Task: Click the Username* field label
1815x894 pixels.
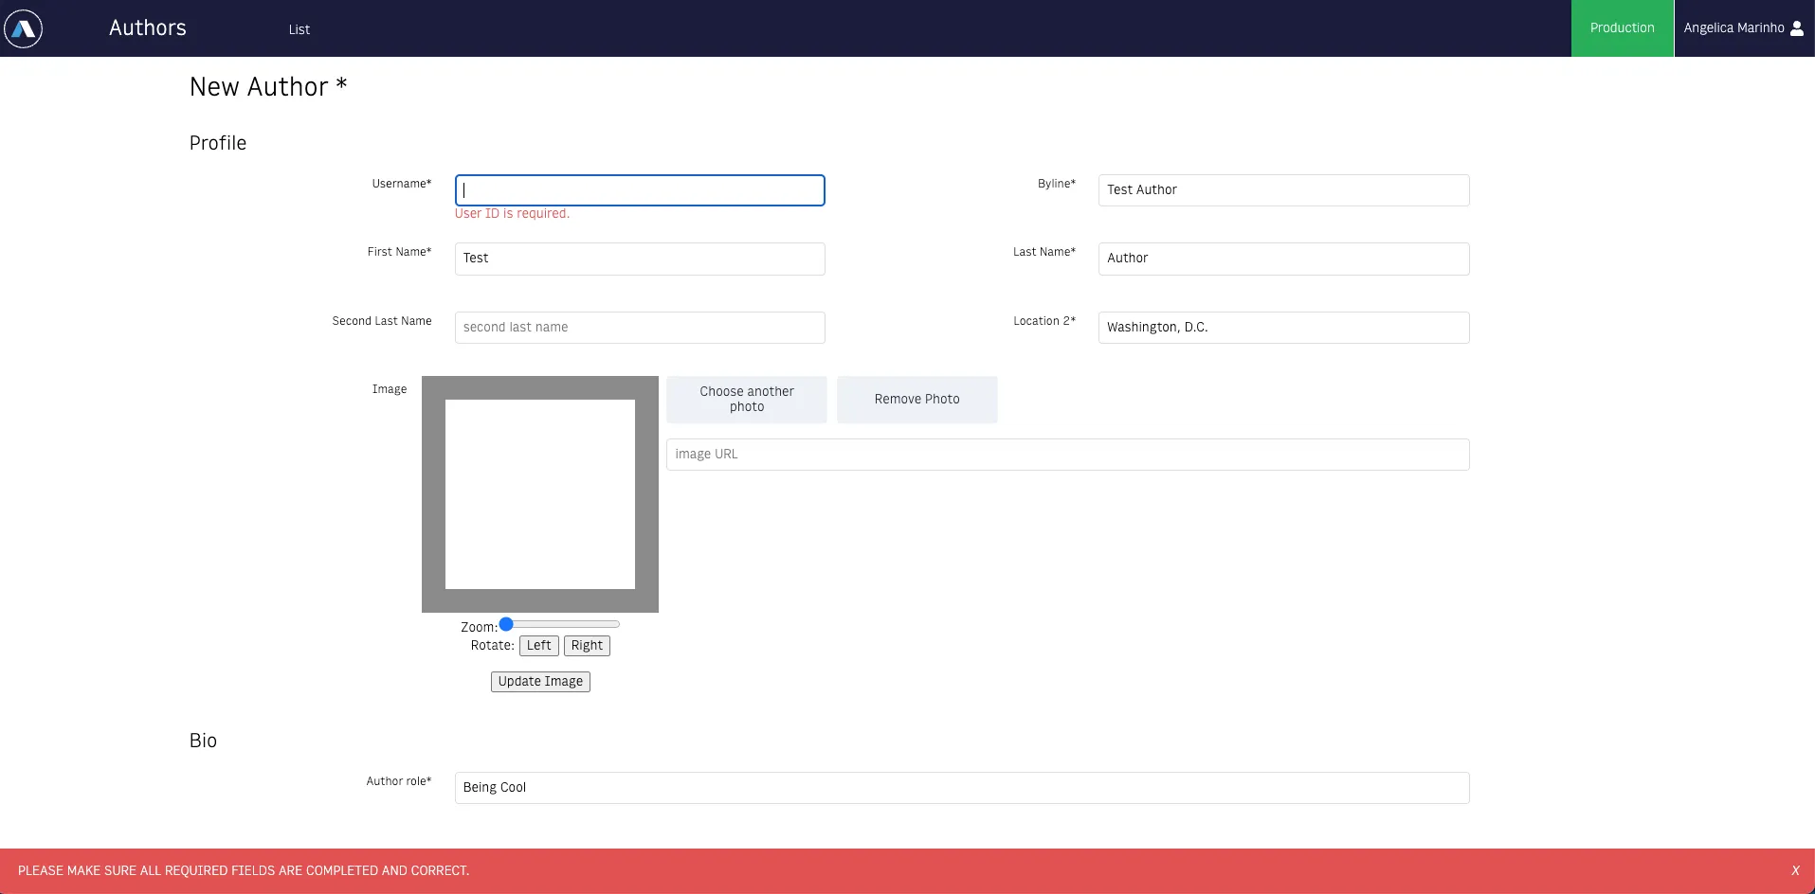Action: [402, 184]
